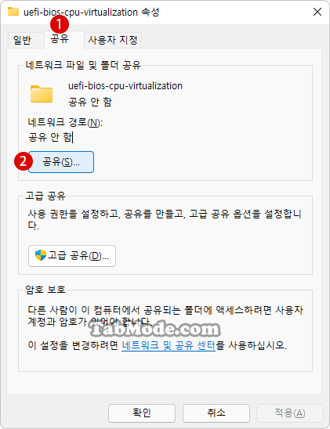Screen dimensions: 330x429
Task: Click the title bar text 속성
Action: [x=150, y=12]
